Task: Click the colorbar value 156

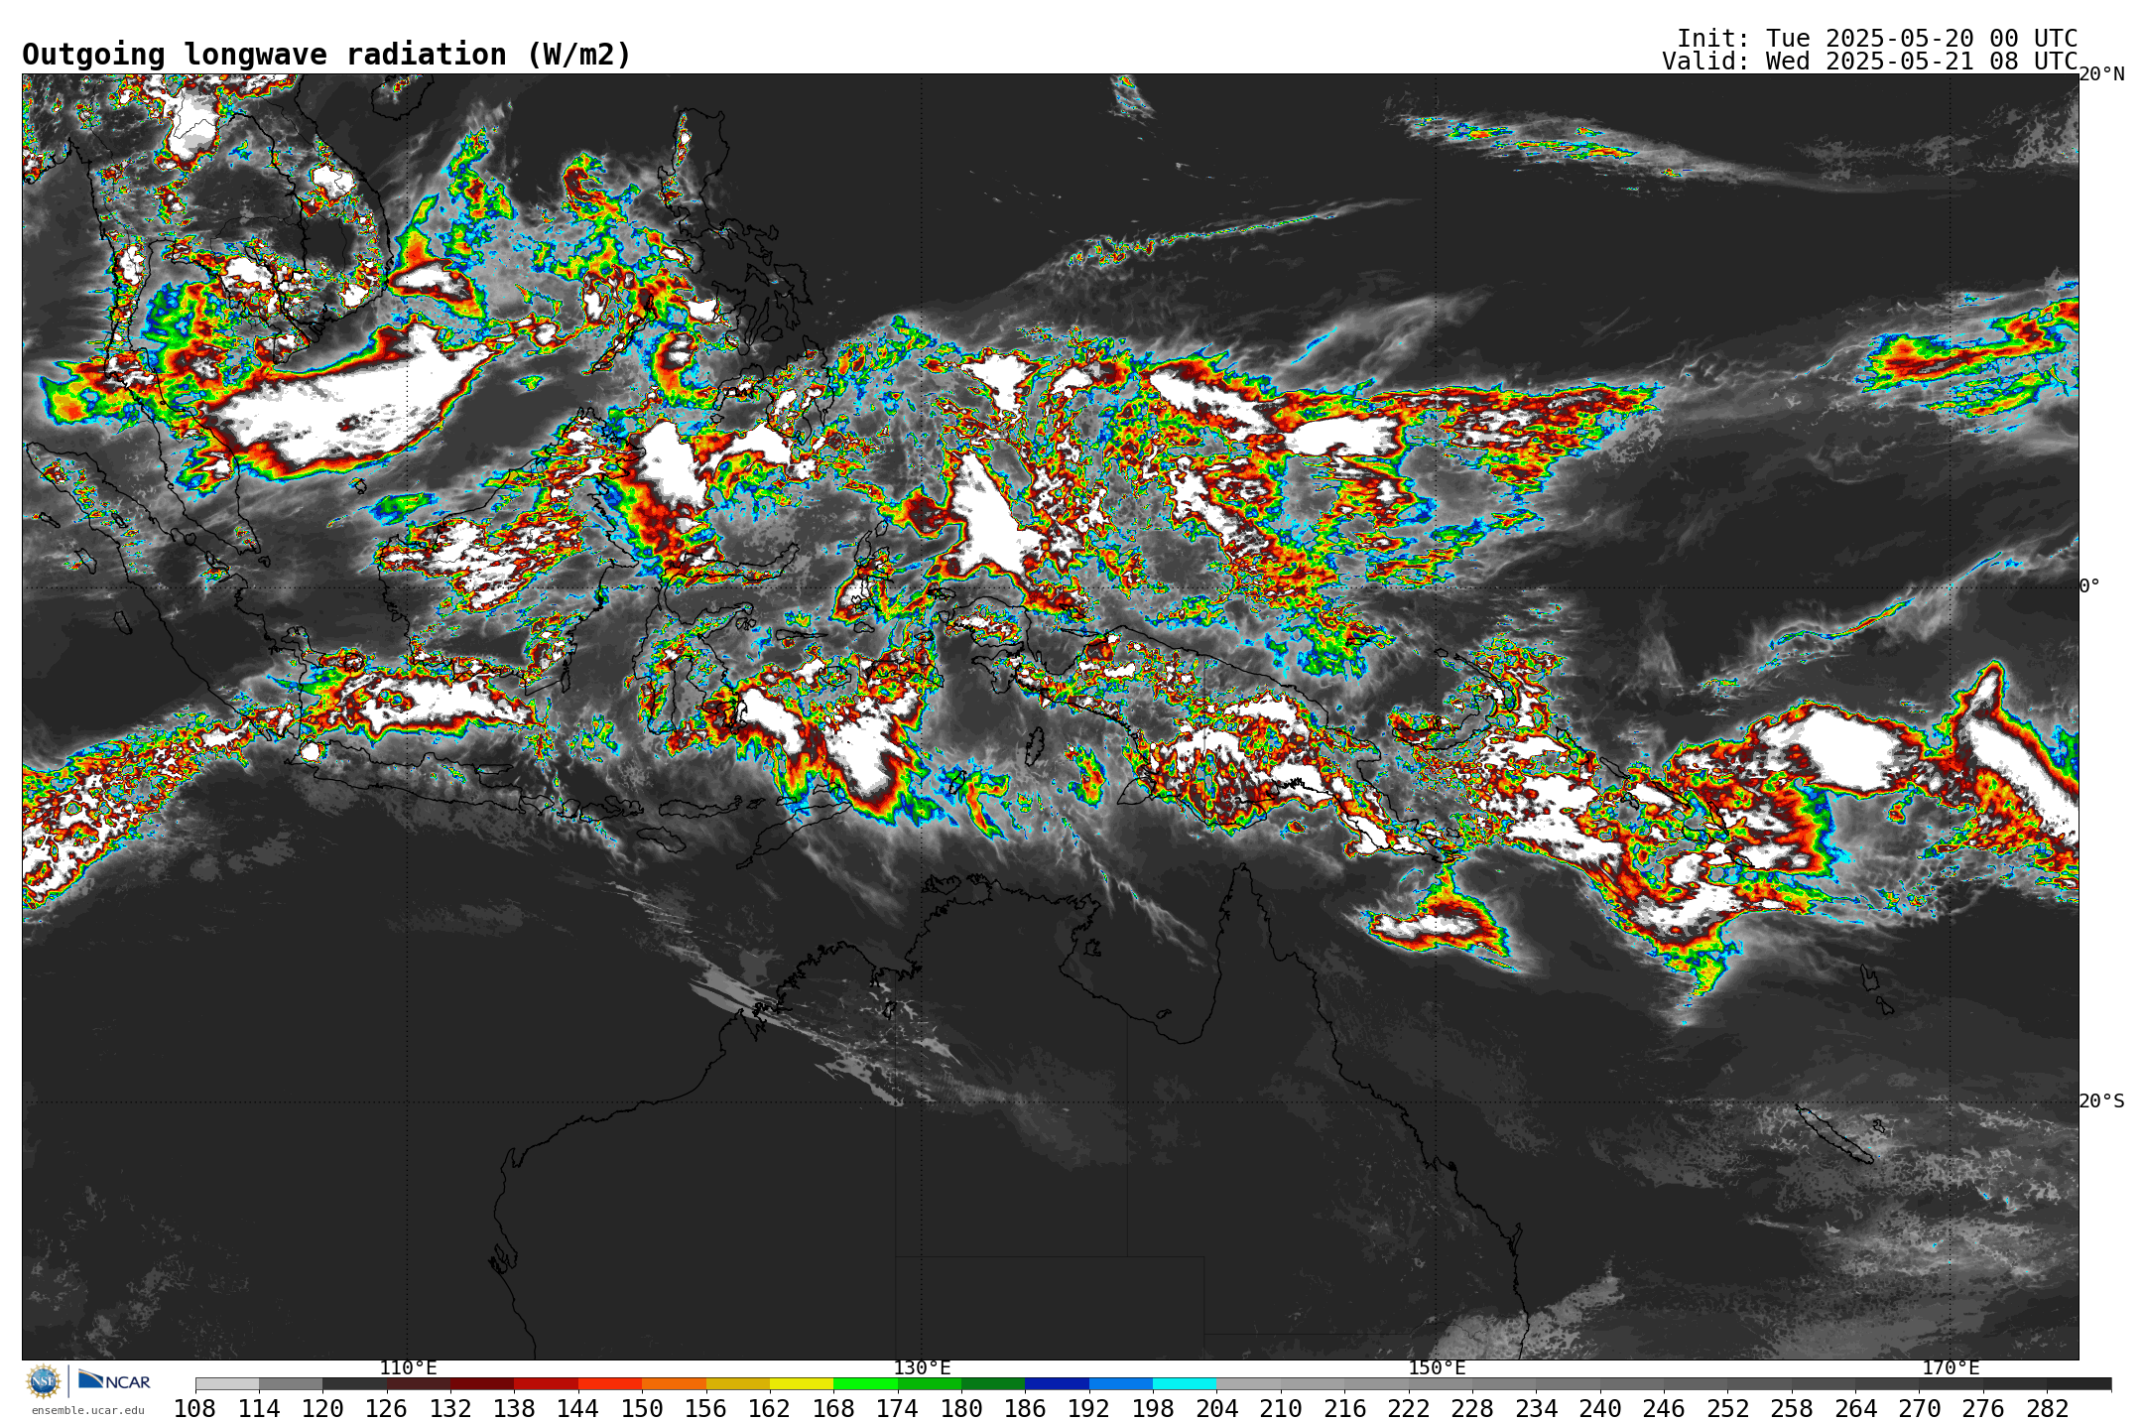Action: (x=705, y=1409)
